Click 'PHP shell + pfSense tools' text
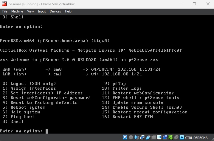This screenshot has height=141, width=214. click(x=146, y=98)
